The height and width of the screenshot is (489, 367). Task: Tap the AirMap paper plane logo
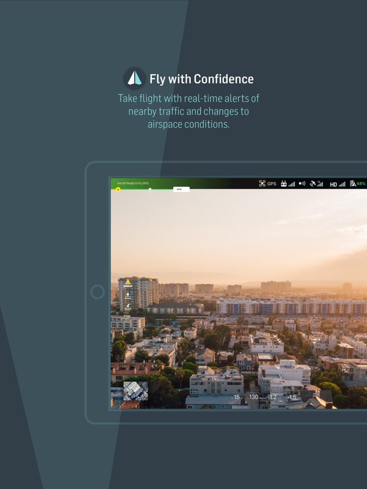(x=135, y=79)
